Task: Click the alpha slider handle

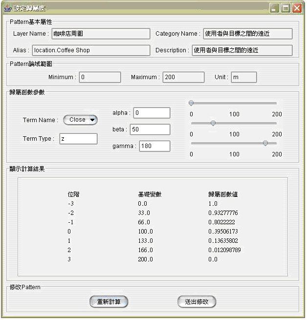Action: click(191, 103)
